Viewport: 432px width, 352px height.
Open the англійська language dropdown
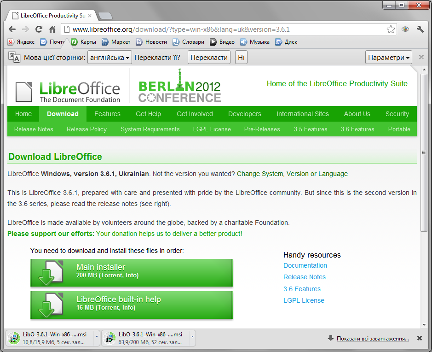point(109,58)
